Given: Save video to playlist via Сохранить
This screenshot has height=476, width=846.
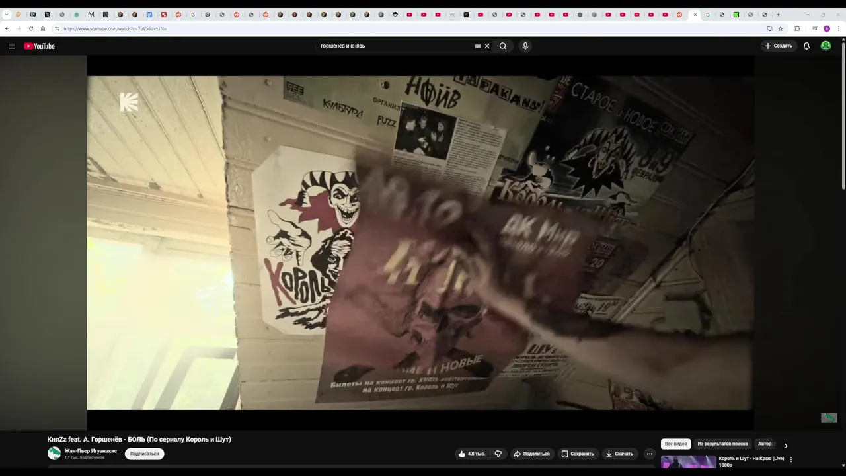Looking at the screenshot, I should click(578, 454).
